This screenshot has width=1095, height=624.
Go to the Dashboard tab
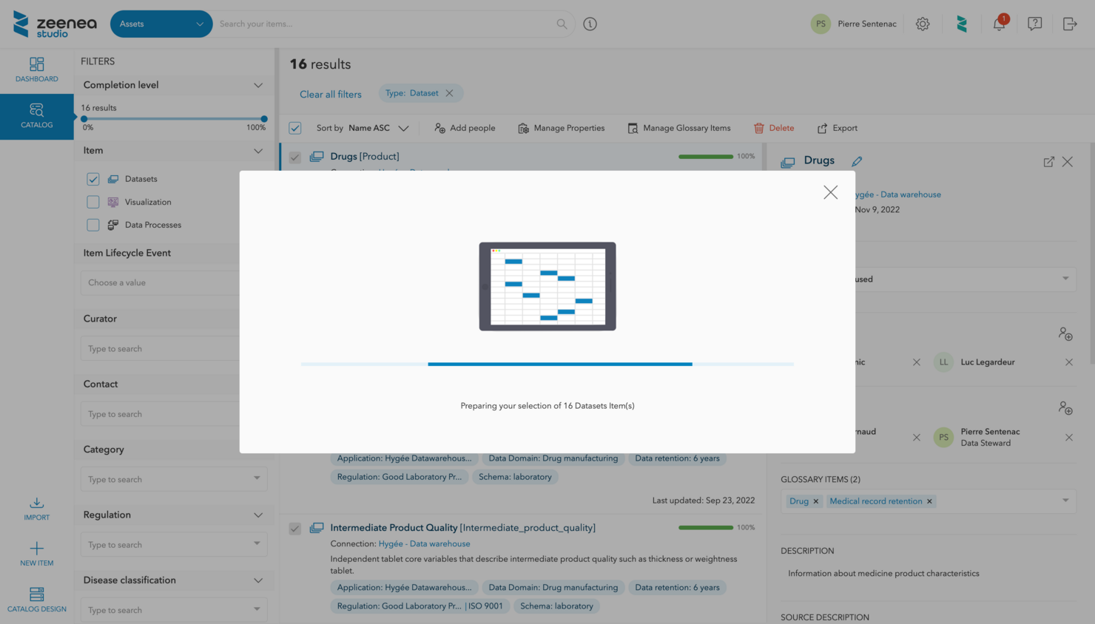(36, 69)
